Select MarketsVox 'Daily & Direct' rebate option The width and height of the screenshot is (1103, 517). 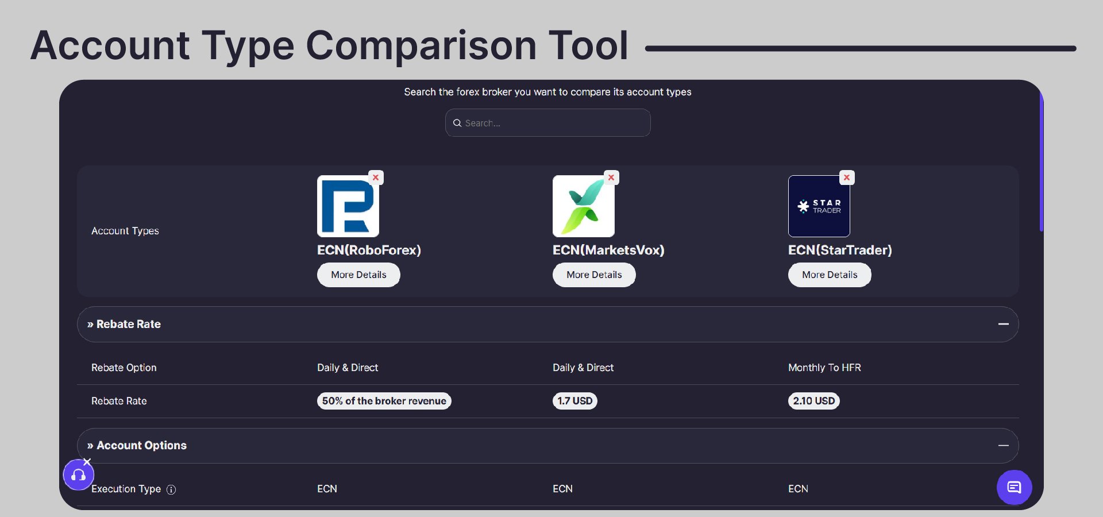(583, 368)
